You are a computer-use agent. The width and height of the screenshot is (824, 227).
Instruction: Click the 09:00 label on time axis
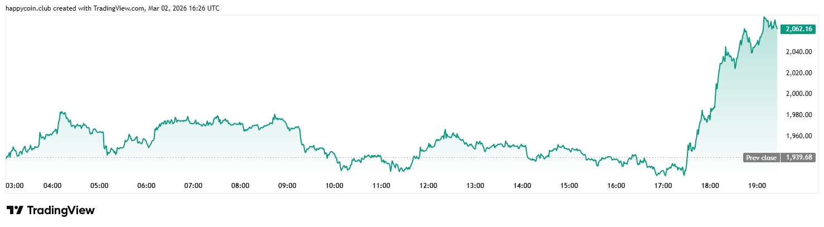pos(287,185)
